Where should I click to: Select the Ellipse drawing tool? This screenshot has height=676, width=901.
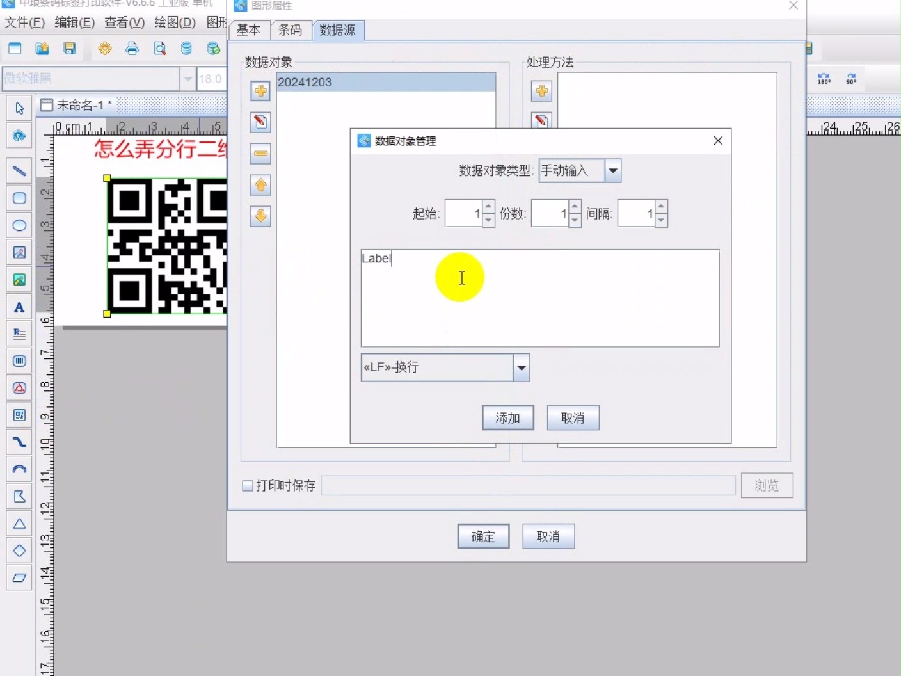tap(19, 225)
